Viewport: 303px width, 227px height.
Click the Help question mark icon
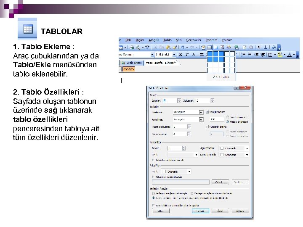pos(274,47)
